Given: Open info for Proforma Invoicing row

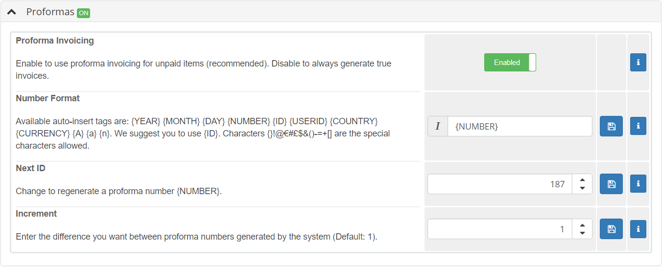Looking at the screenshot, I should coord(638,63).
